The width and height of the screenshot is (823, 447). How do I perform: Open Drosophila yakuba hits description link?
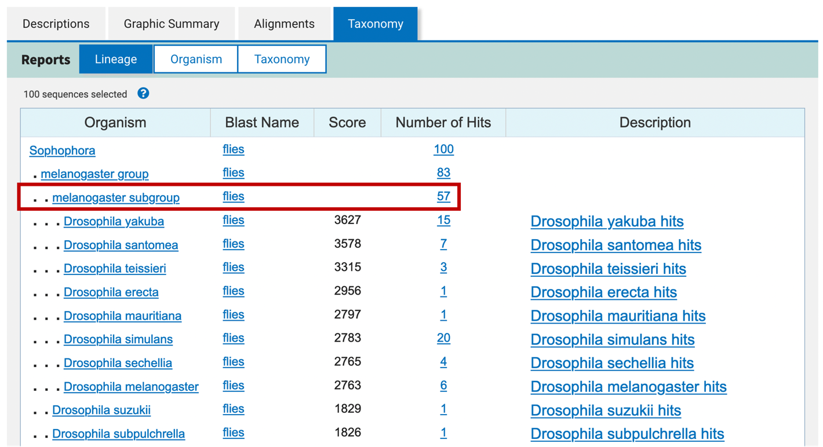[x=607, y=221]
